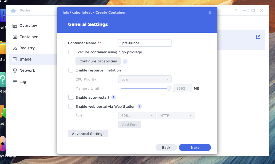This screenshot has width=275, height=164.
Task: Enable Execute container using high privilege
Action: coord(71,52)
